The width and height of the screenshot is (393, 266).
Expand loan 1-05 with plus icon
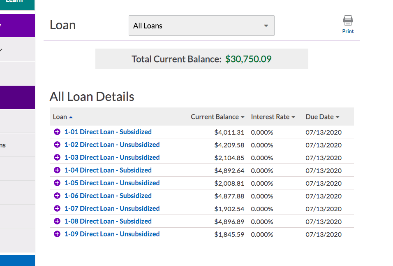coord(57,183)
